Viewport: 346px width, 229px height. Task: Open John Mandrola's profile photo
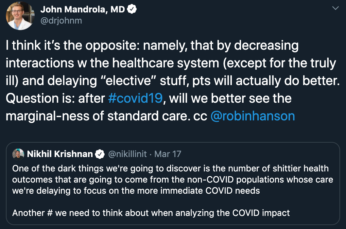[x=20, y=16]
